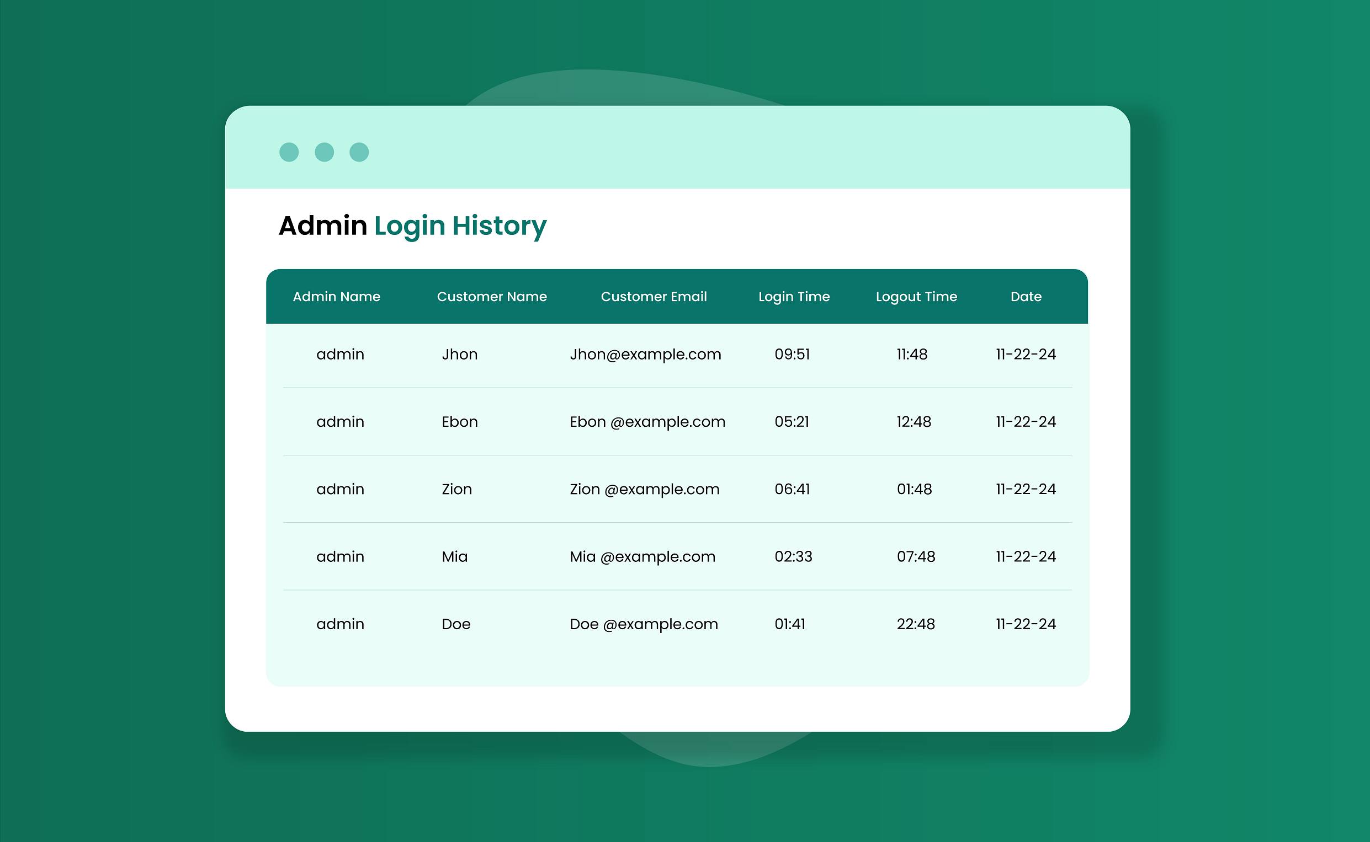Click the date 11-22-24 in Mia's row

(1026, 556)
